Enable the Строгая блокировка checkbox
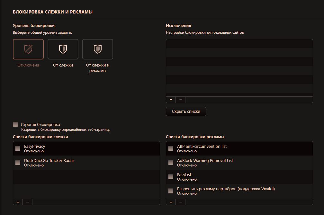324x215 pixels. click(x=15, y=124)
